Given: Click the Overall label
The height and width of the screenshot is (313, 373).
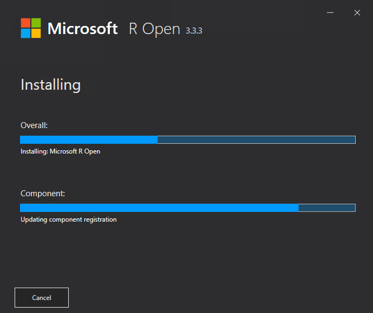Looking at the screenshot, I should (x=34, y=125).
